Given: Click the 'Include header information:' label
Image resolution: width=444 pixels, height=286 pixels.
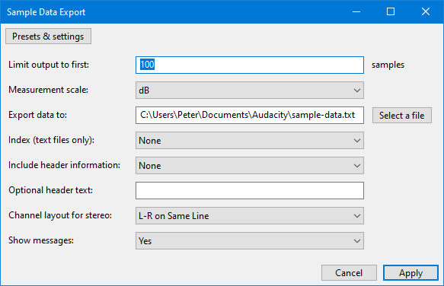Looking at the screenshot, I should click(x=64, y=165).
